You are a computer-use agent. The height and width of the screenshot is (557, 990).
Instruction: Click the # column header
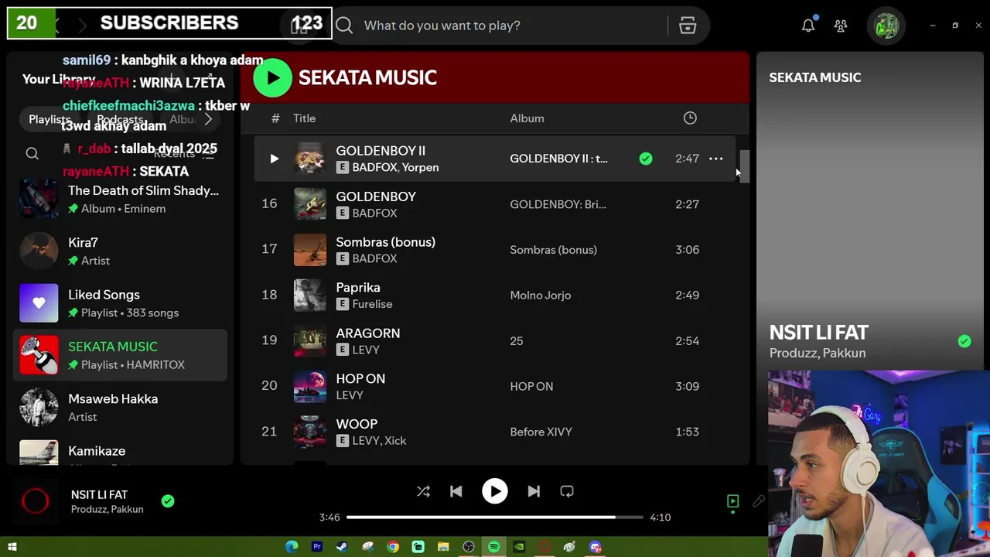[275, 118]
